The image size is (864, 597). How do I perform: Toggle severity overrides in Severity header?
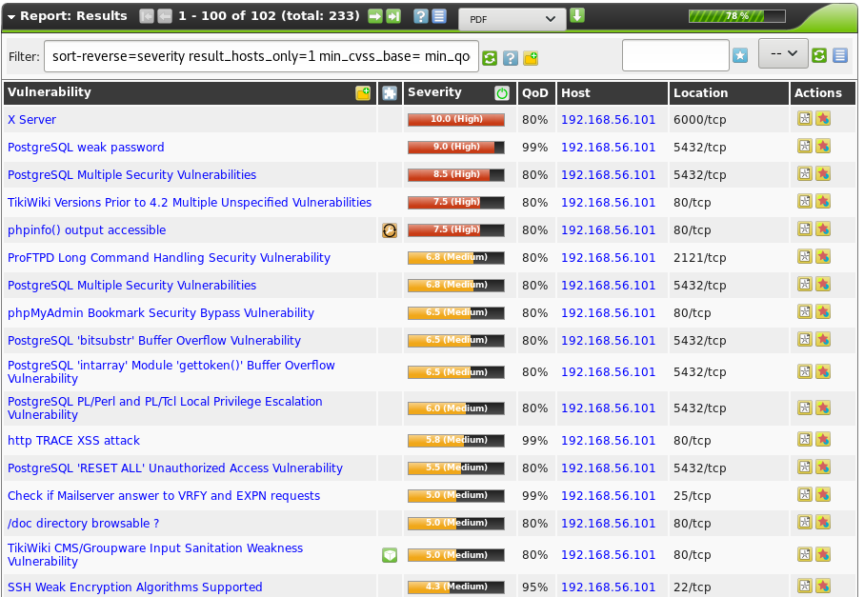(x=502, y=93)
